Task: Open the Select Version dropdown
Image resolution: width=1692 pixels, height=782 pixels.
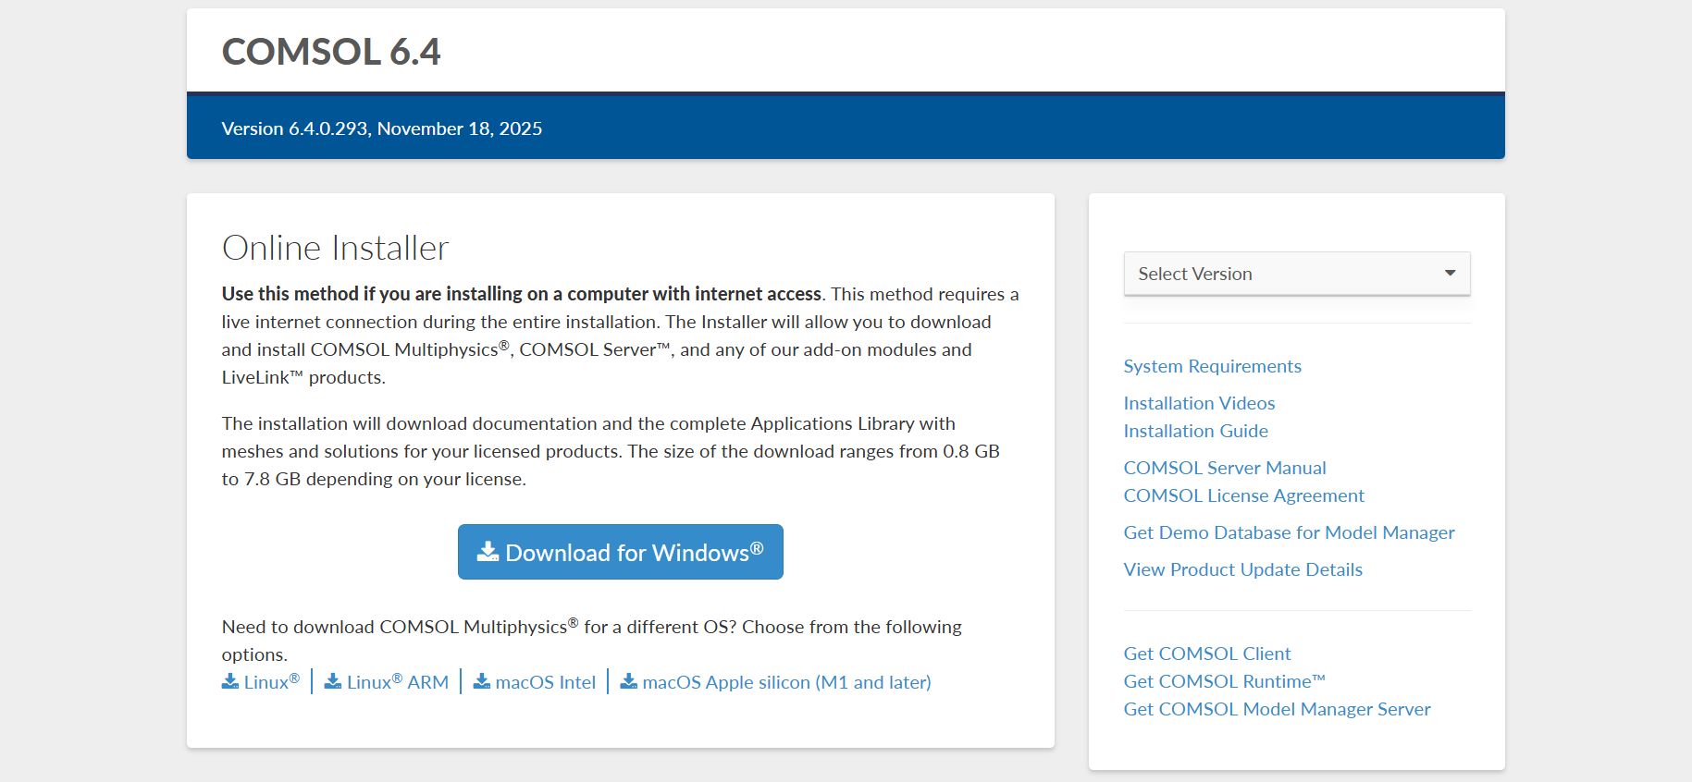Action: pos(1286,274)
